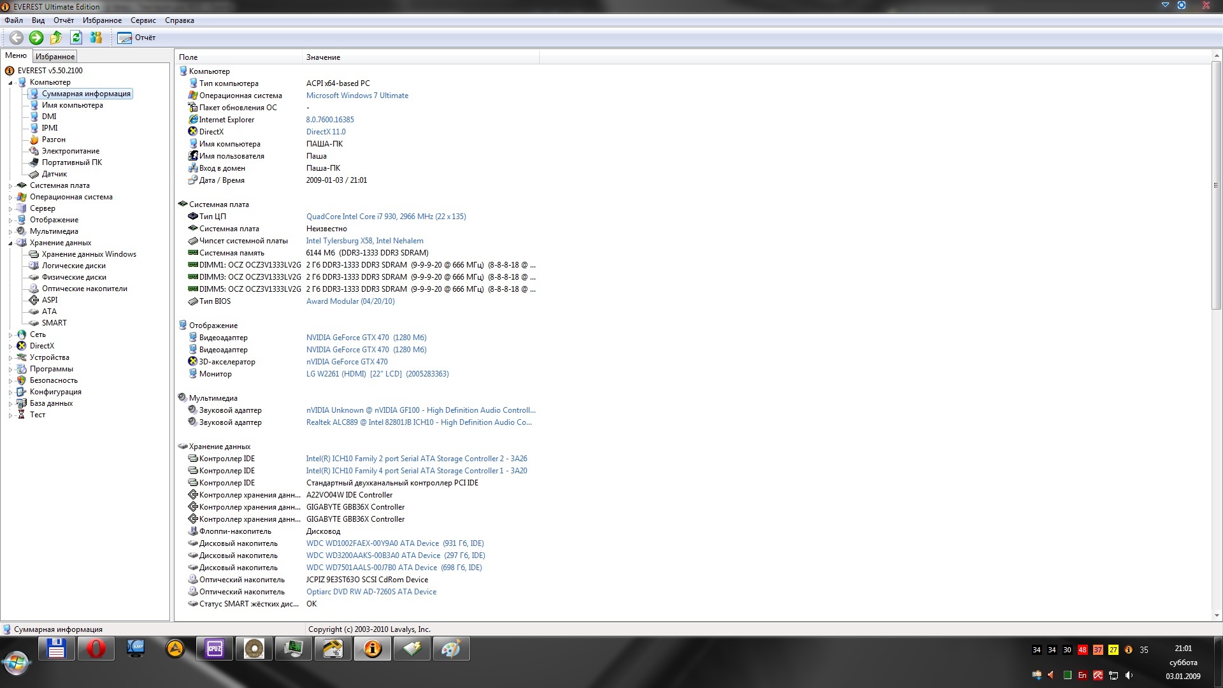Open the Избранное menu in the menu bar
Image resolution: width=1223 pixels, height=688 pixels.
[102, 20]
